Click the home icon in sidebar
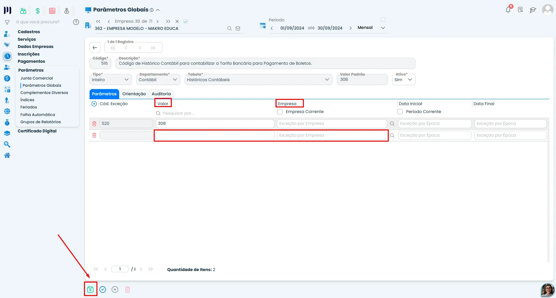 click(x=7, y=155)
